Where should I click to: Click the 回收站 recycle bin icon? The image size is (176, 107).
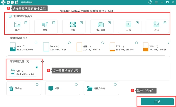tap(11, 89)
